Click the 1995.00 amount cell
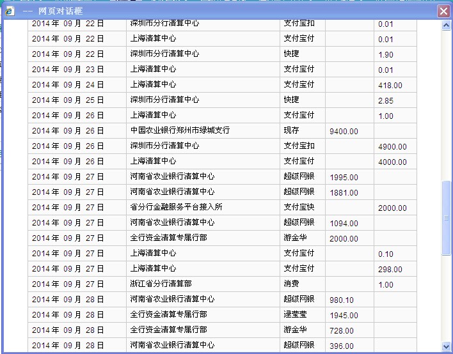Image resolution: width=453 pixels, height=354 pixels. 344,178
